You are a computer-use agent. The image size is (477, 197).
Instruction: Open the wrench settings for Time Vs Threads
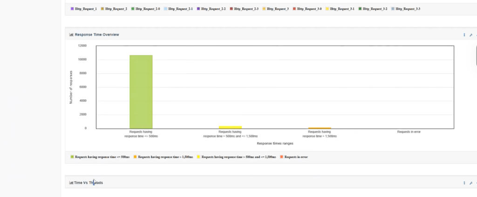click(x=471, y=183)
